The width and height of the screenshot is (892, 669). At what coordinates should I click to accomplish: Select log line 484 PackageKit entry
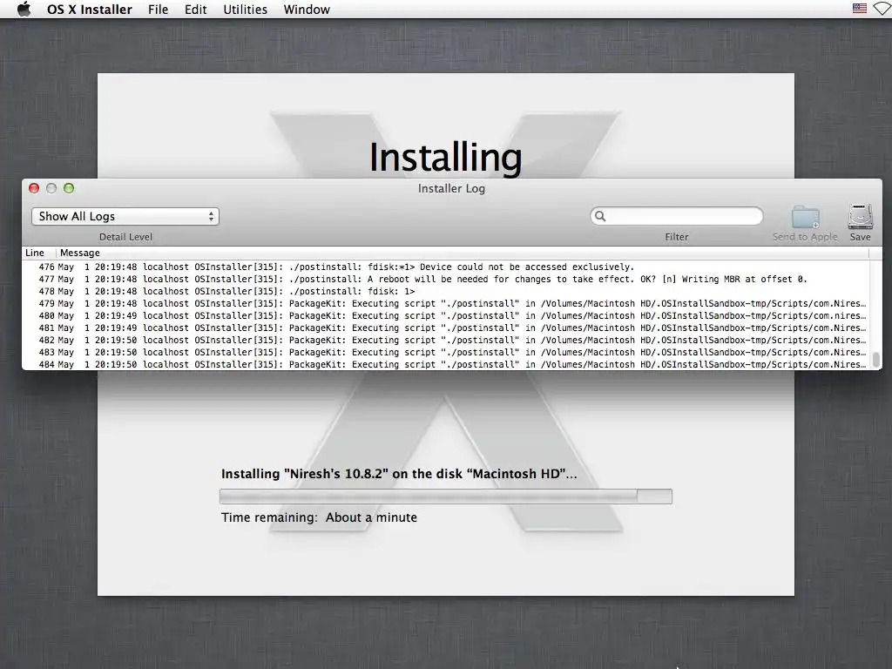[x=446, y=364]
